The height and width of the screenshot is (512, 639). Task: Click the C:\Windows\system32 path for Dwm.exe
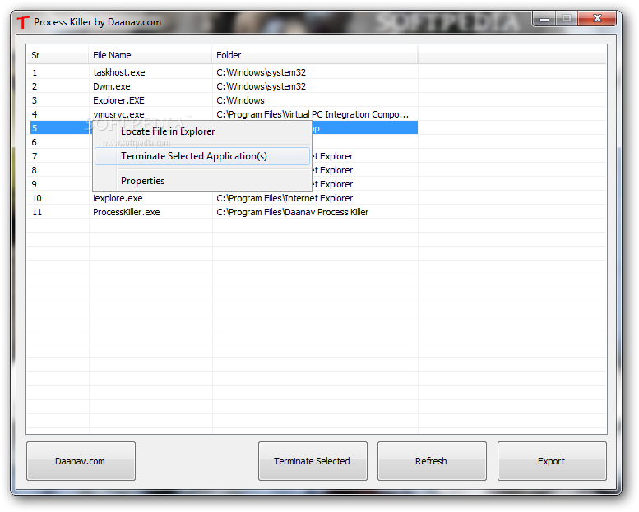[x=262, y=86]
